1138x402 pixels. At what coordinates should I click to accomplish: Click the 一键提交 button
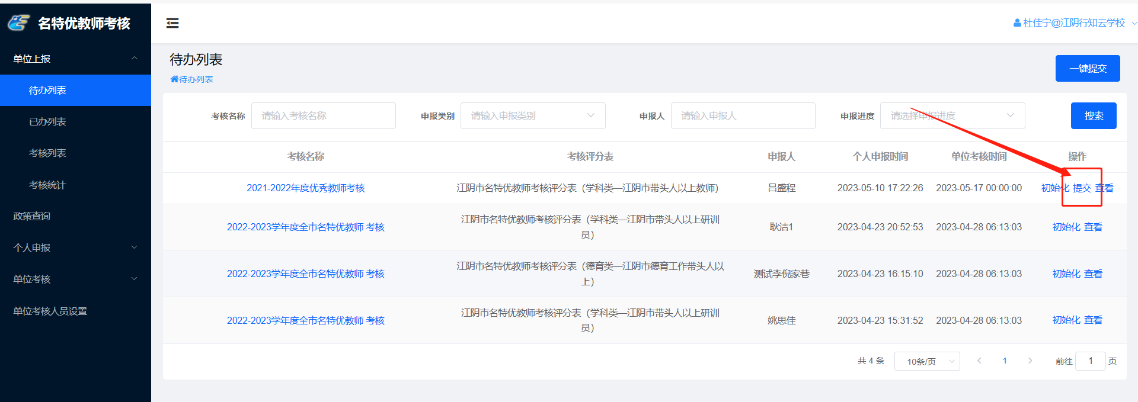[x=1087, y=69]
